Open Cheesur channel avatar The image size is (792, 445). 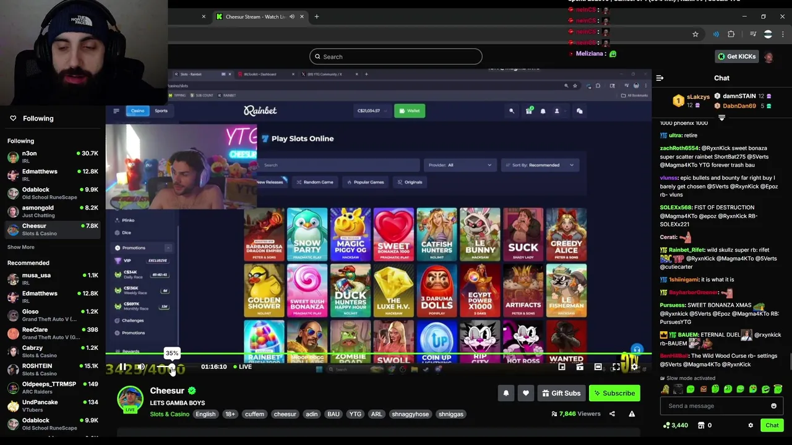pos(131,399)
